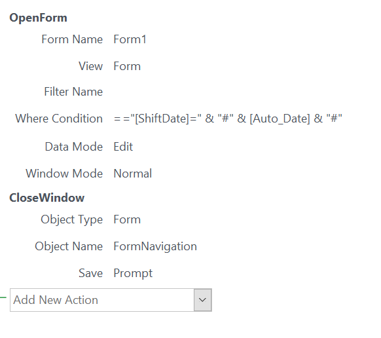This screenshot has height=338, width=381.
Task: Change Data Mode value Edit
Action: (123, 147)
